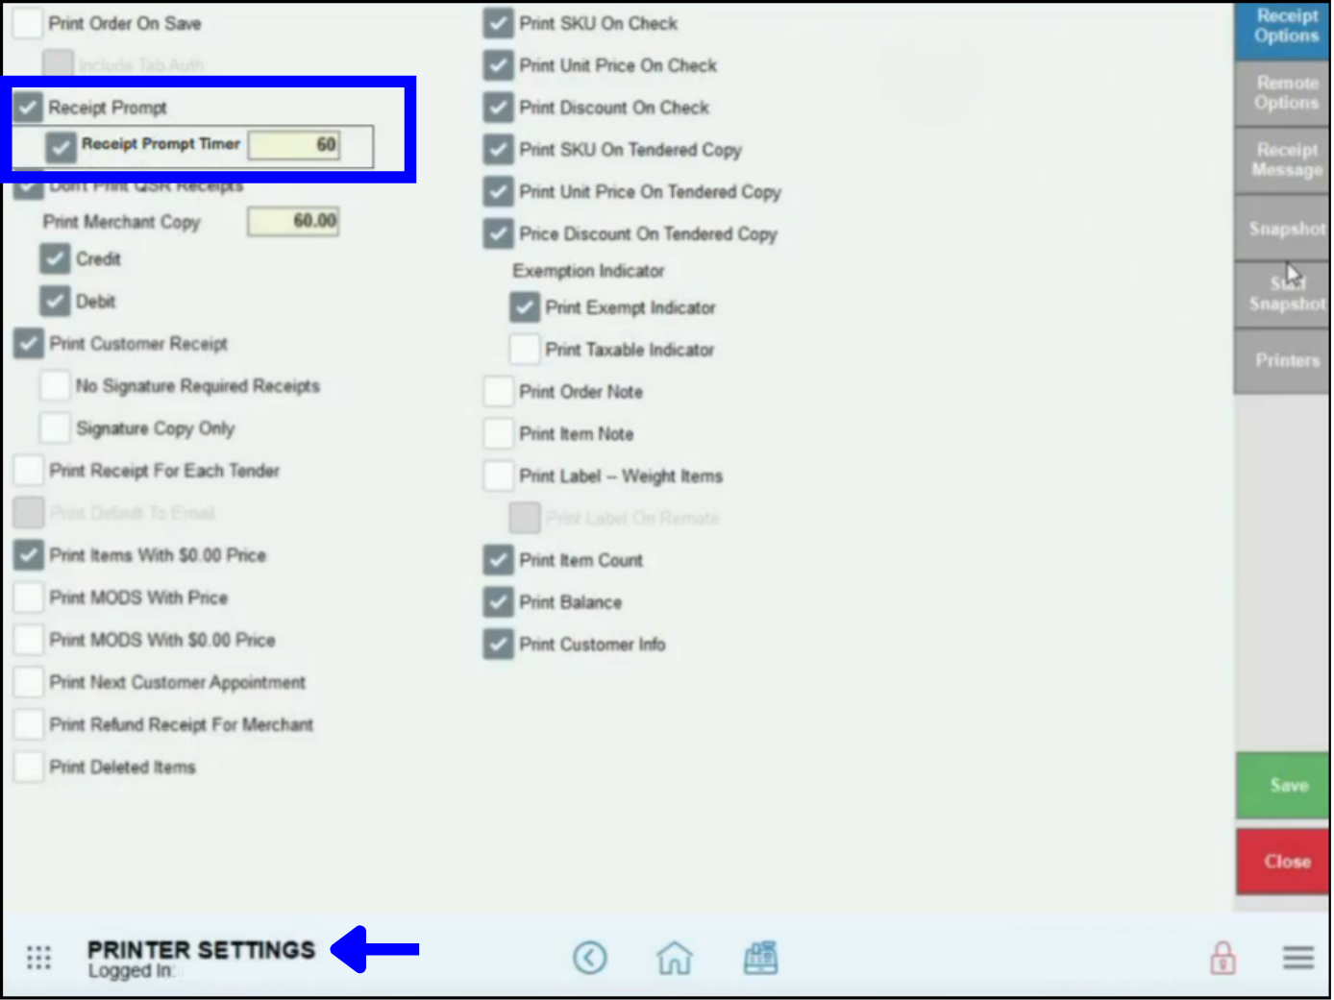Switch to the Remote Options tab
1334x1000 pixels.
click(1285, 93)
